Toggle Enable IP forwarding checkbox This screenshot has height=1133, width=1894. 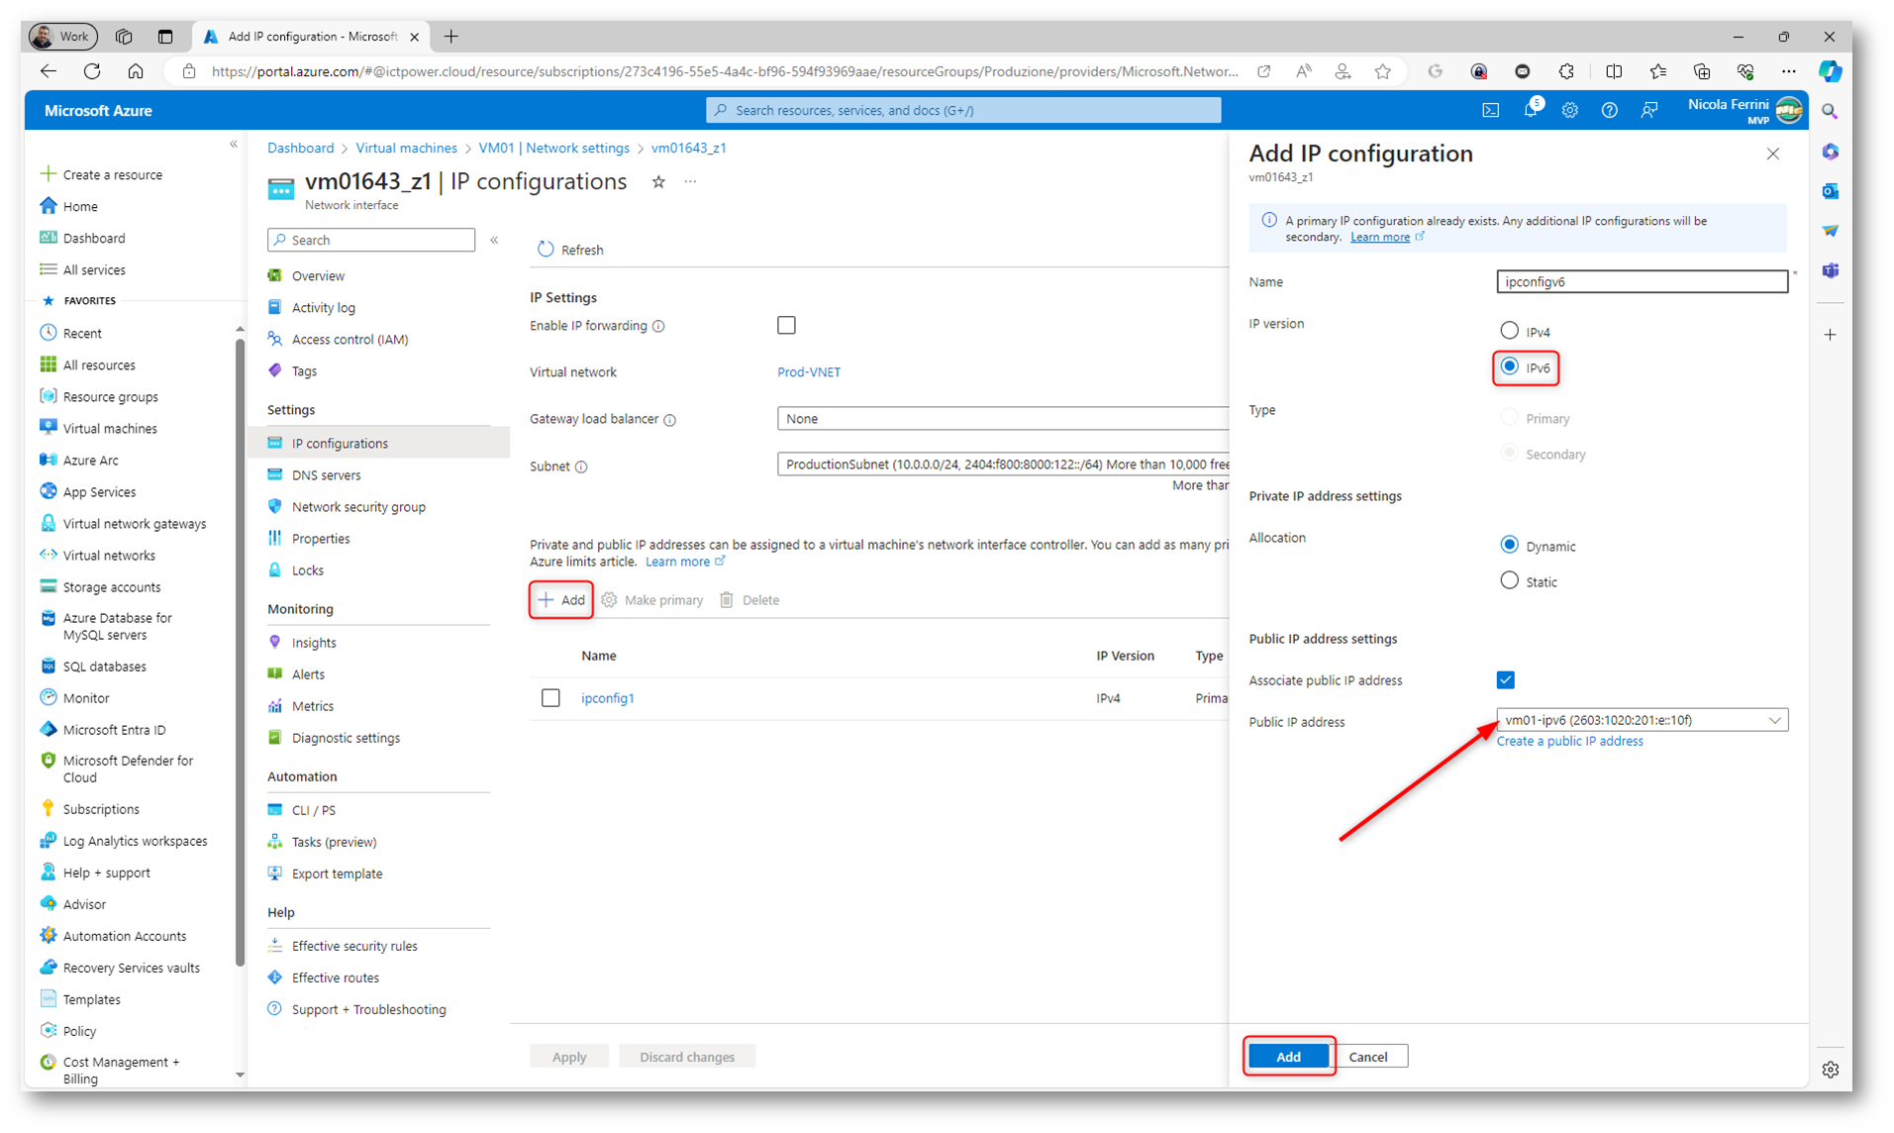coord(786,325)
